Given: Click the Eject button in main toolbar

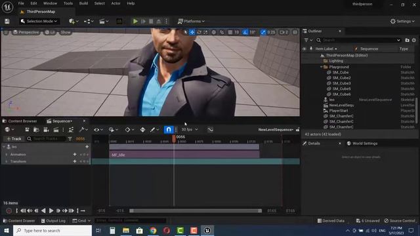Looking at the screenshot, I should [x=159, y=21].
